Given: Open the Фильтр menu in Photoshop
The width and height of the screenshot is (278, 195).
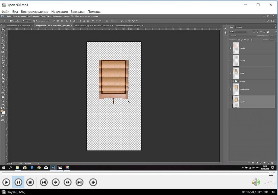Looking at the screenshot, I should click(66, 16).
